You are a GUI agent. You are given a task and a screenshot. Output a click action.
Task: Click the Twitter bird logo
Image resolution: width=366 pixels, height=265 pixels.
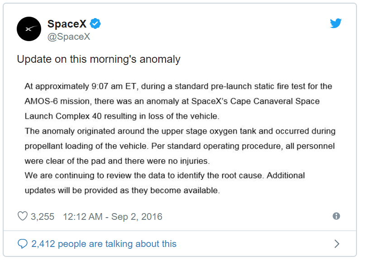point(336,23)
